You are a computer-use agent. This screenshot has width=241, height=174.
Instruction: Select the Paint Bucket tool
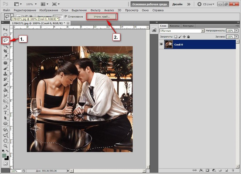[6, 90]
